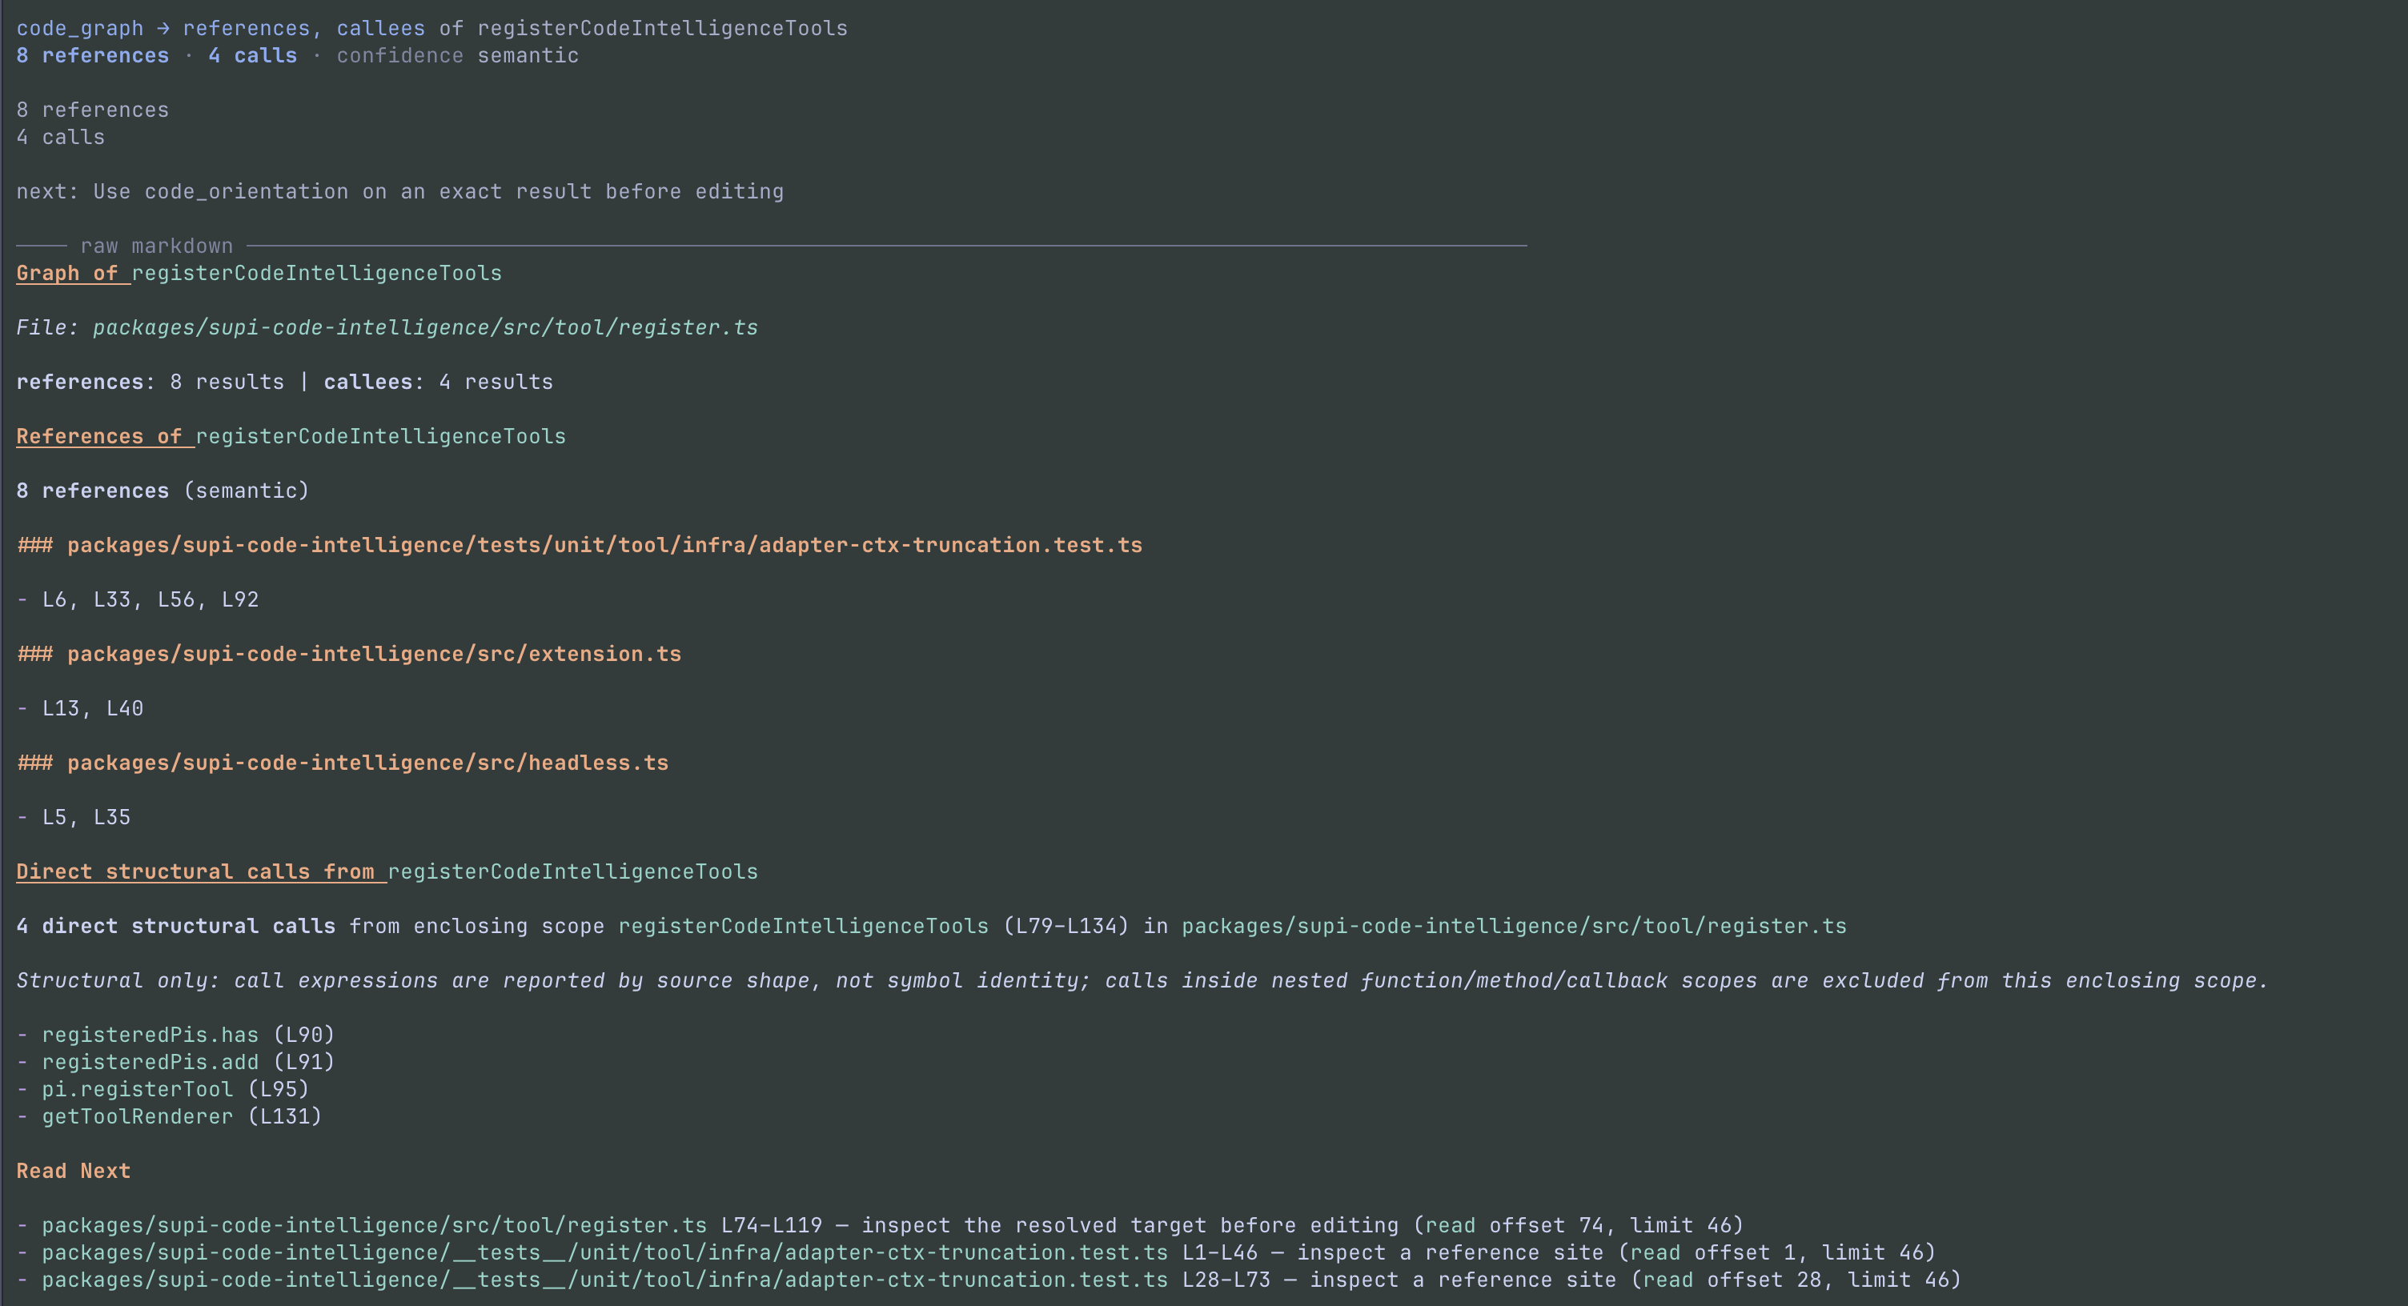Image resolution: width=2408 pixels, height=1306 pixels.
Task: Click the 'raw markdown' section label
Action: point(156,246)
